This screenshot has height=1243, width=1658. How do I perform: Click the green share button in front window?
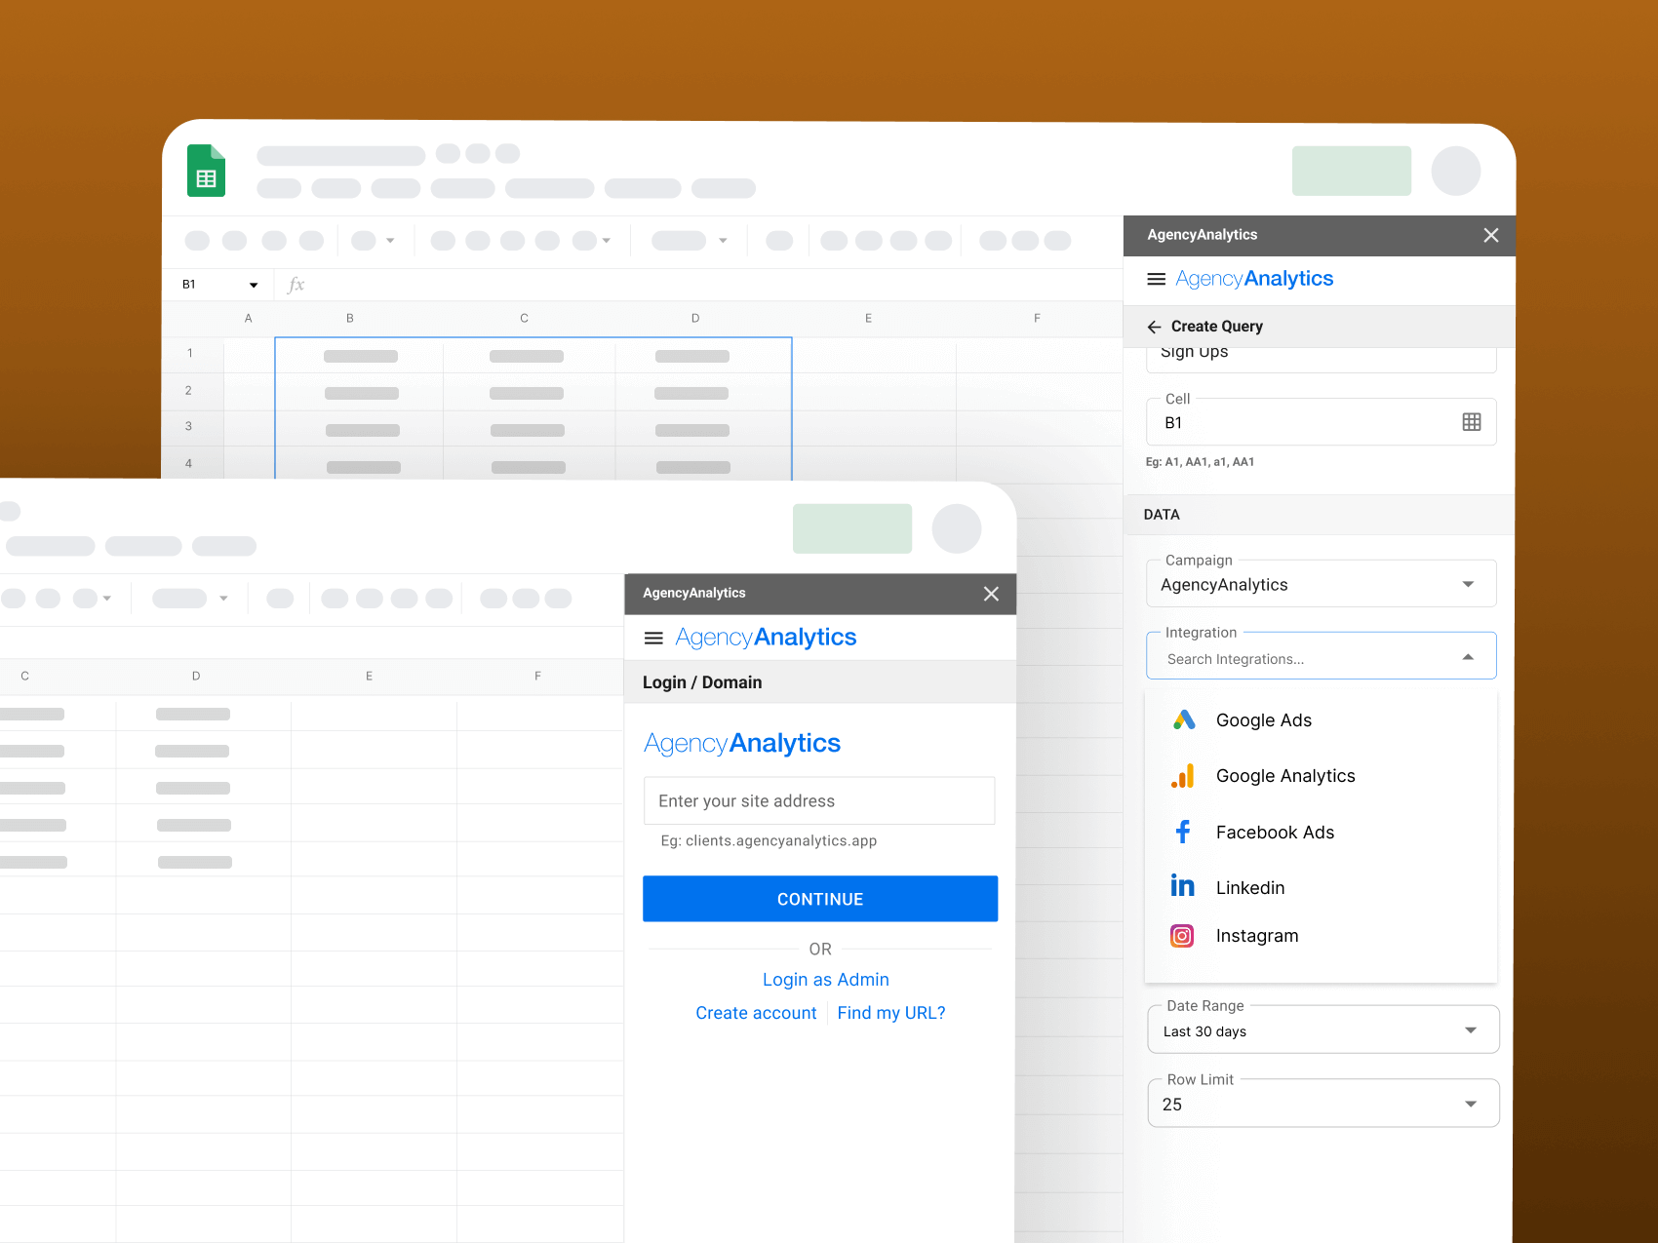(x=852, y=528)
